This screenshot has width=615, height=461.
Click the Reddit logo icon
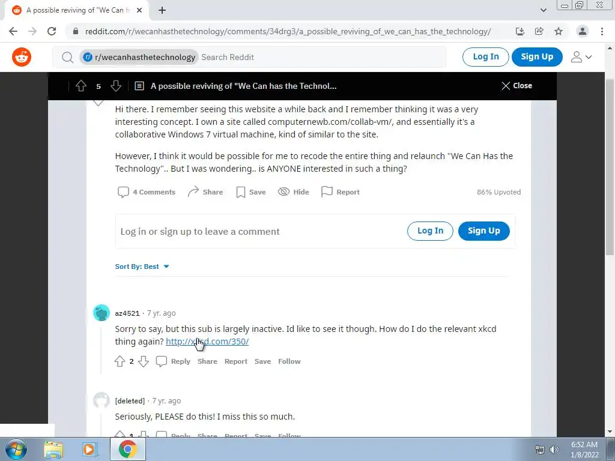click(22, 57)
